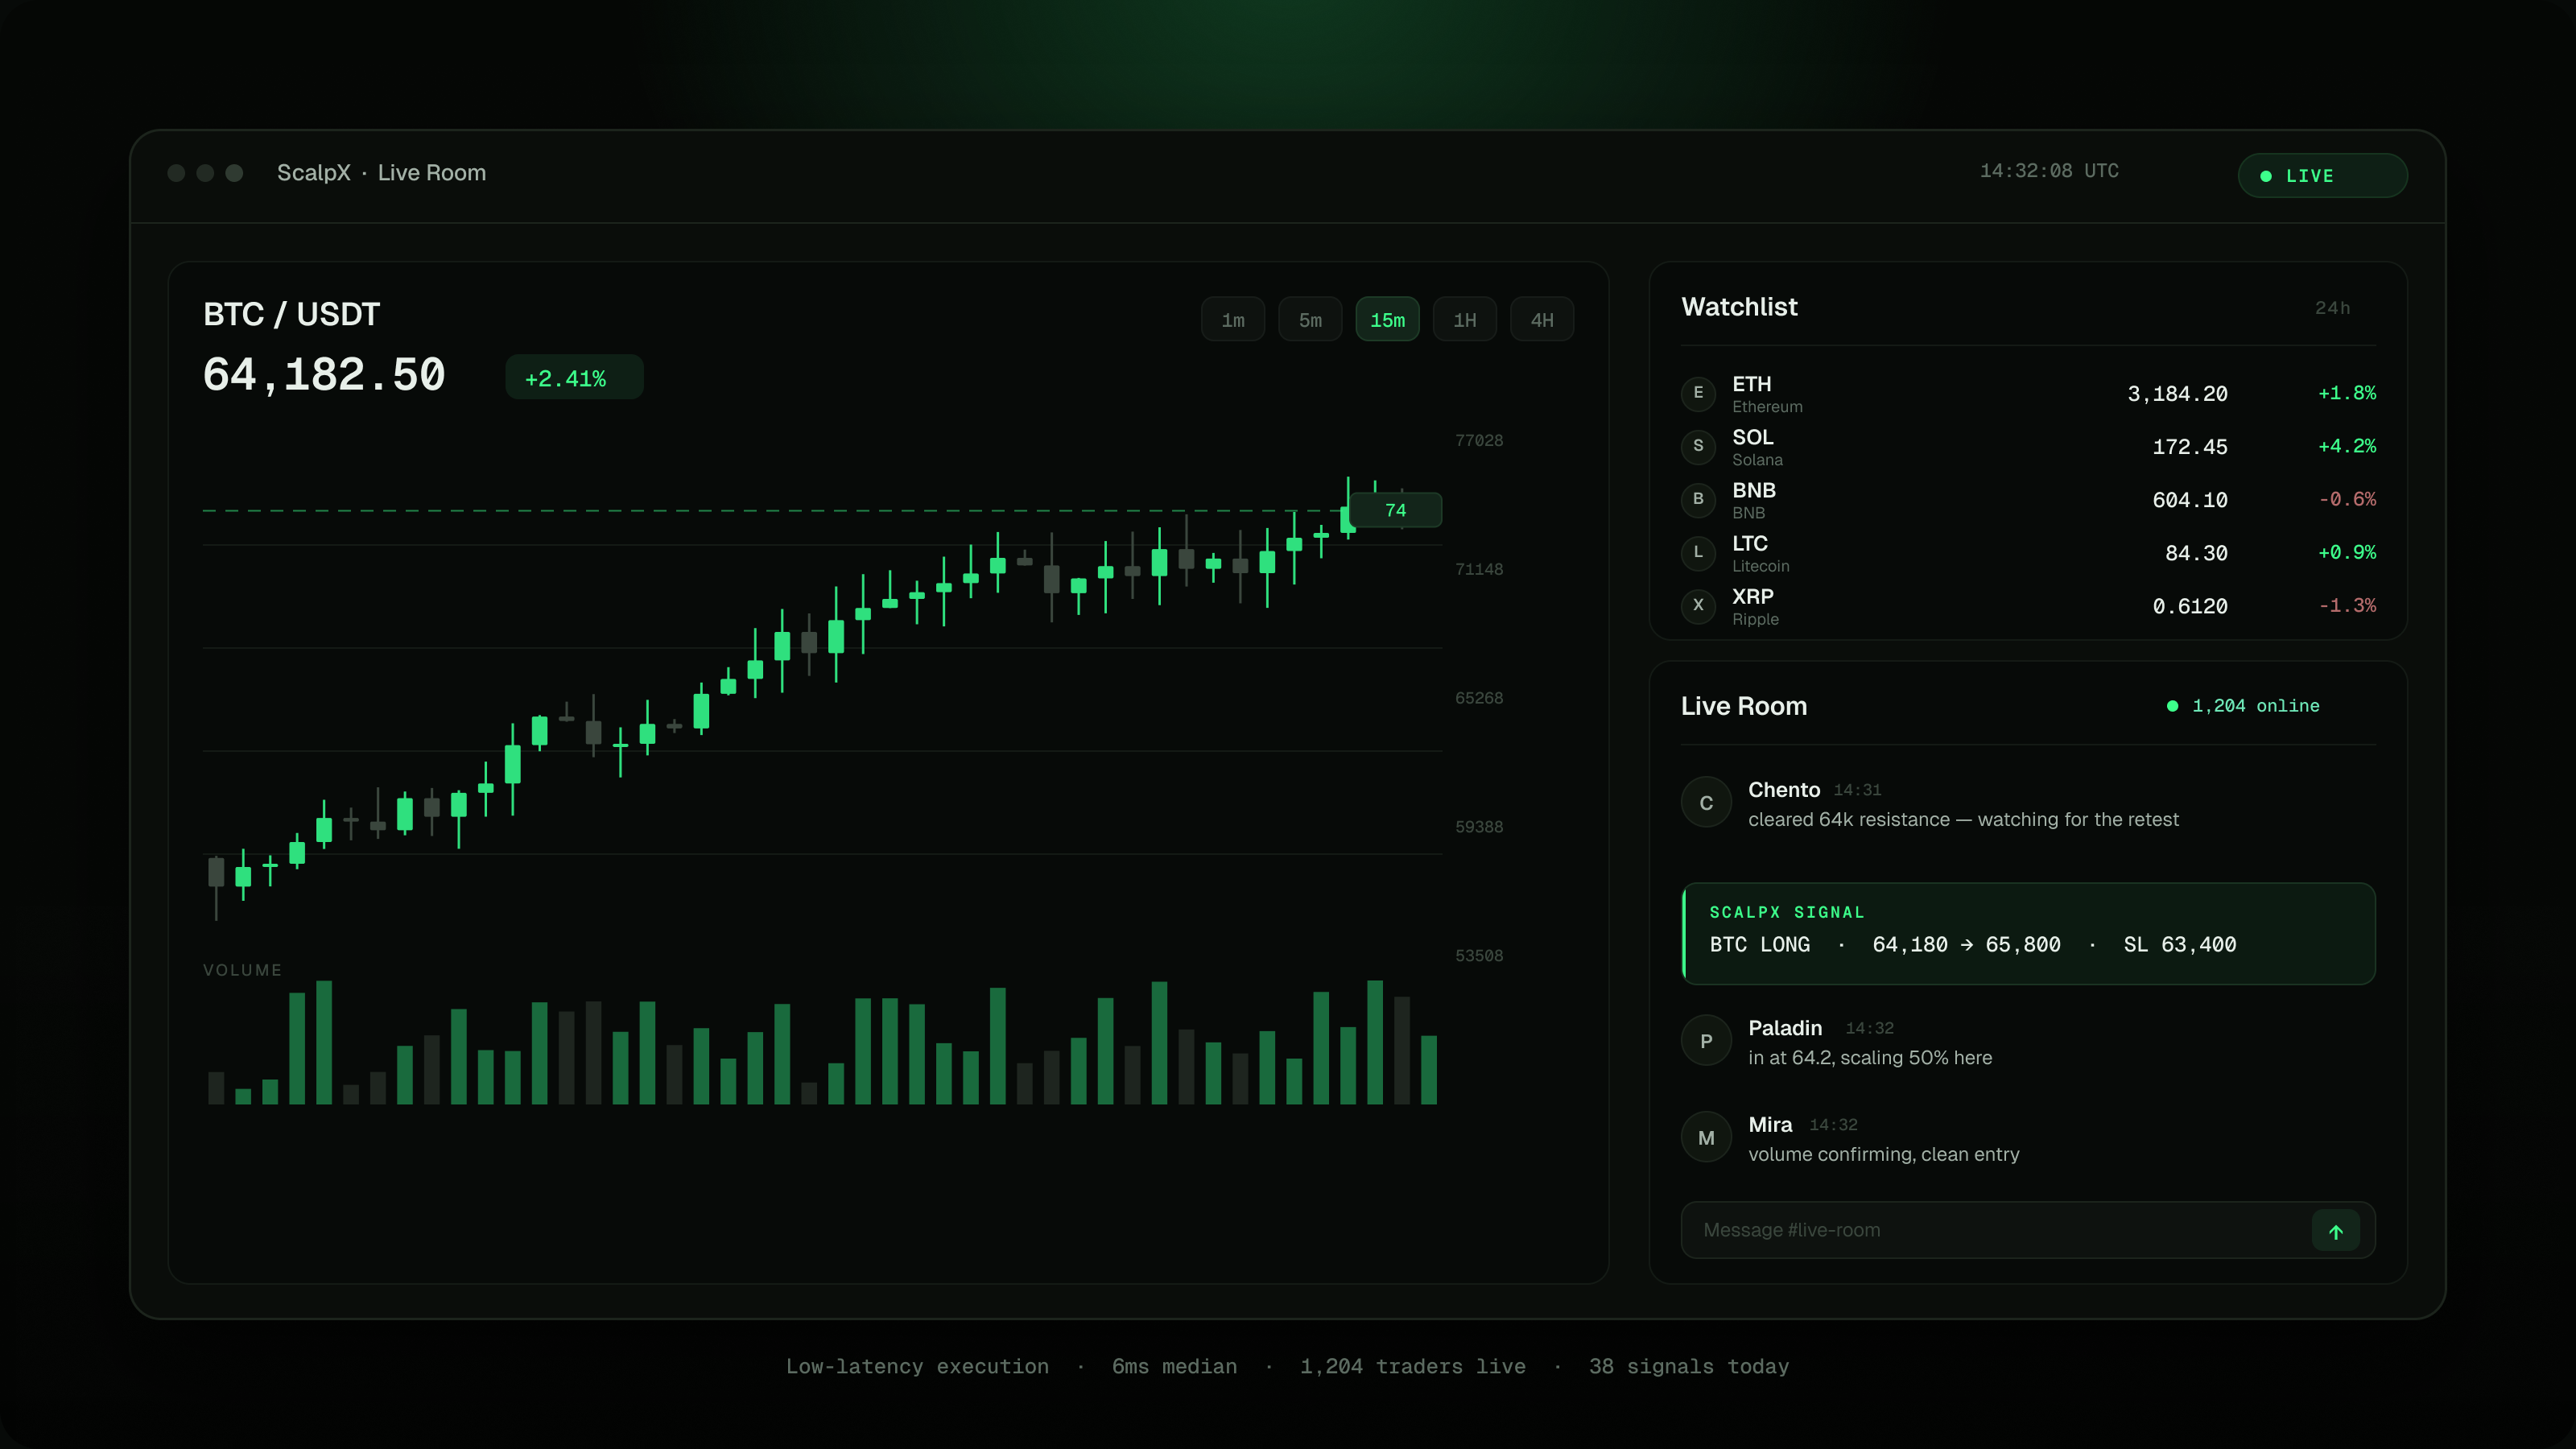
Task: Click the LTC coin avatar icon
Action: pyautogui.click(x=1698, y=552)
